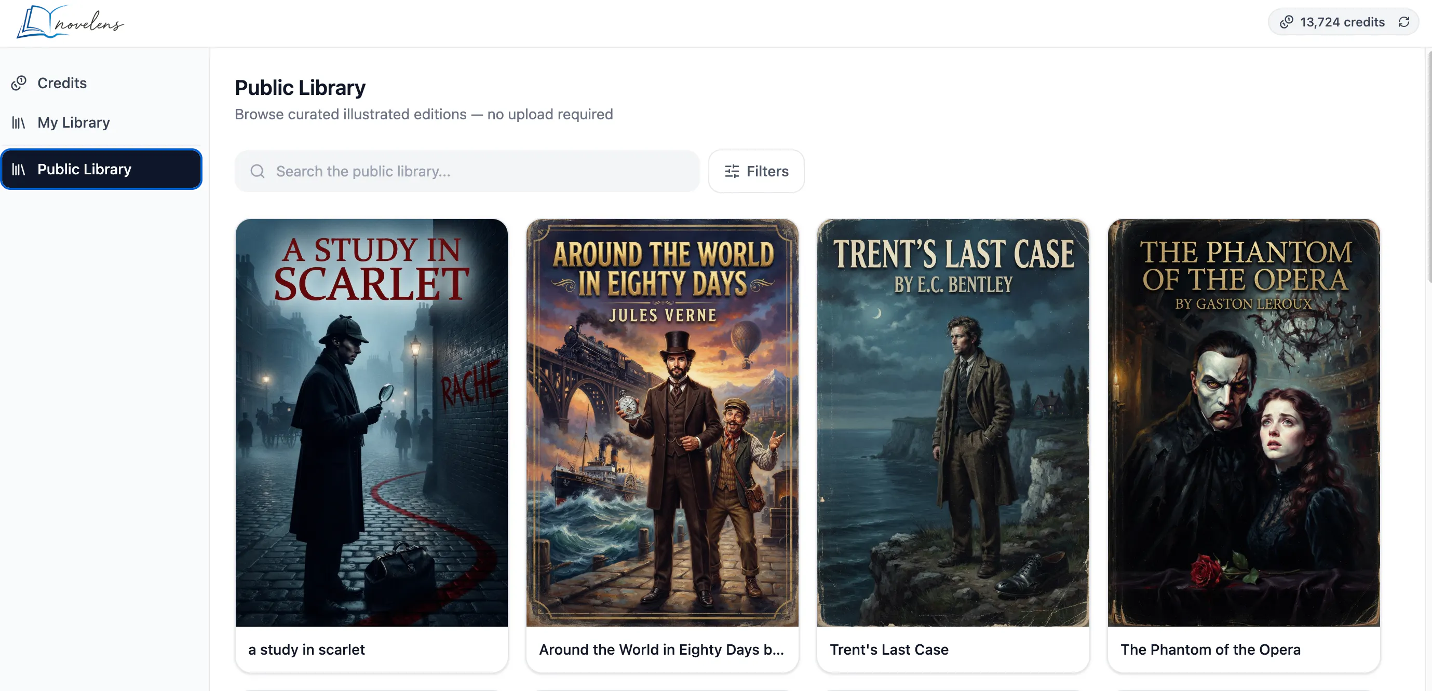The image size is (1432, 691).
Task: Click "a study in scarlet" title text
Action: [x=306, y=649]
